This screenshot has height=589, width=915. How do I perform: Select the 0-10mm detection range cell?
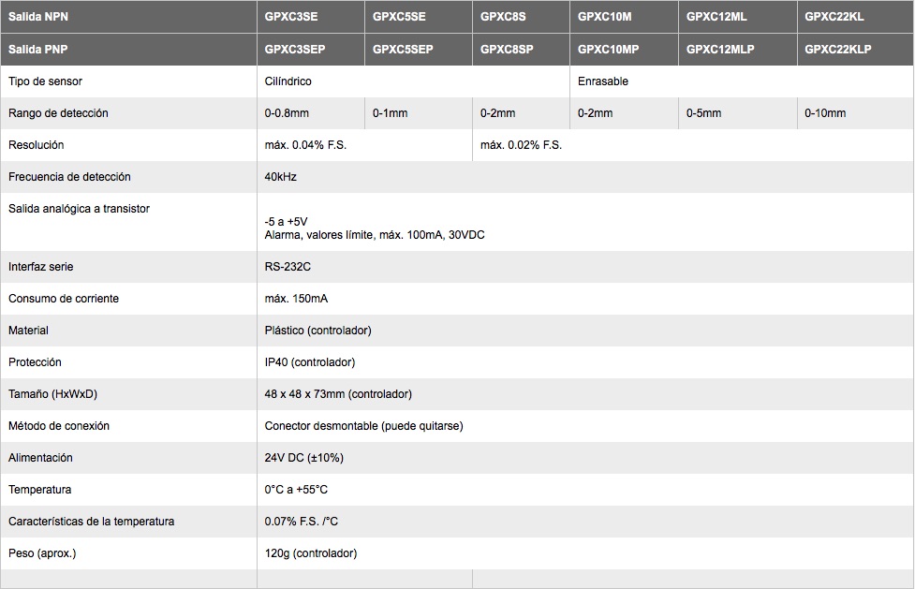point(855,112)
